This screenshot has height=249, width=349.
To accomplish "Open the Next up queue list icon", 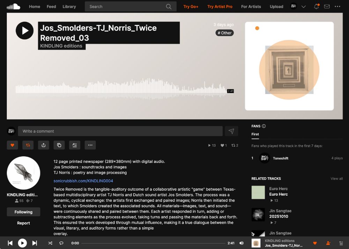I will point(341,243).
